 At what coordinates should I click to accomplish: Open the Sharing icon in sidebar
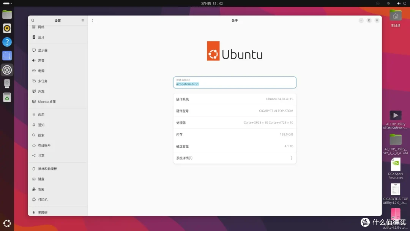click(34, 156)
